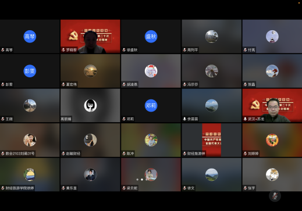Screen dimensions: 302x211
Task: Click the orange indicator dot at top-right corner
Action: (299, 3)
